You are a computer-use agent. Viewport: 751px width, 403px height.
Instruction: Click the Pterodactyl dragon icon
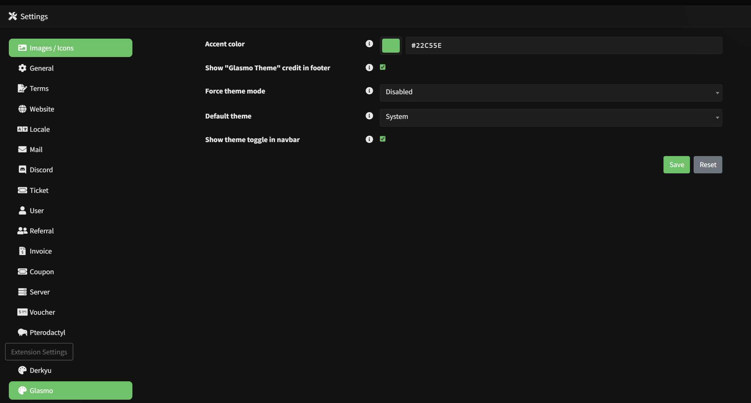(x=22, y=332)
